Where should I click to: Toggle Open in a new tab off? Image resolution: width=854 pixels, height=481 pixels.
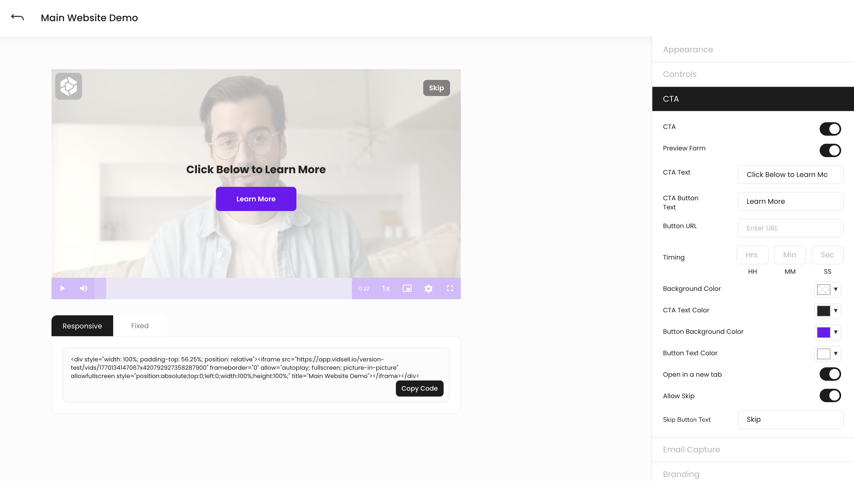pos(830,374)
